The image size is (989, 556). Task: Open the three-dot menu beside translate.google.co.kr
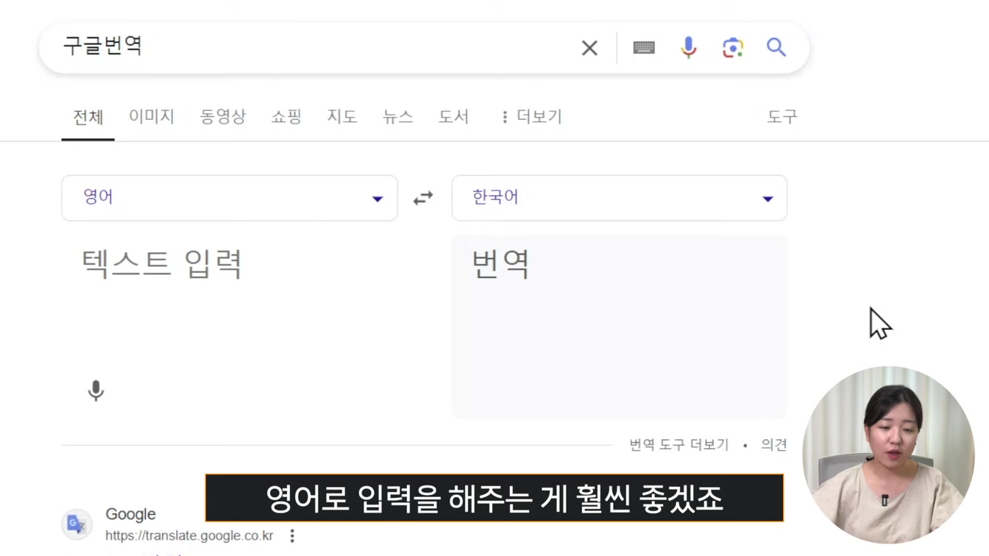coord(292,535)
